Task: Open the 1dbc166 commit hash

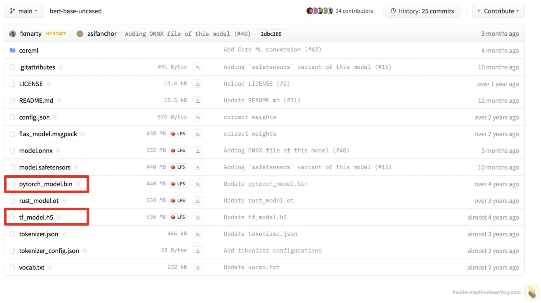Action: pos(271,34)
